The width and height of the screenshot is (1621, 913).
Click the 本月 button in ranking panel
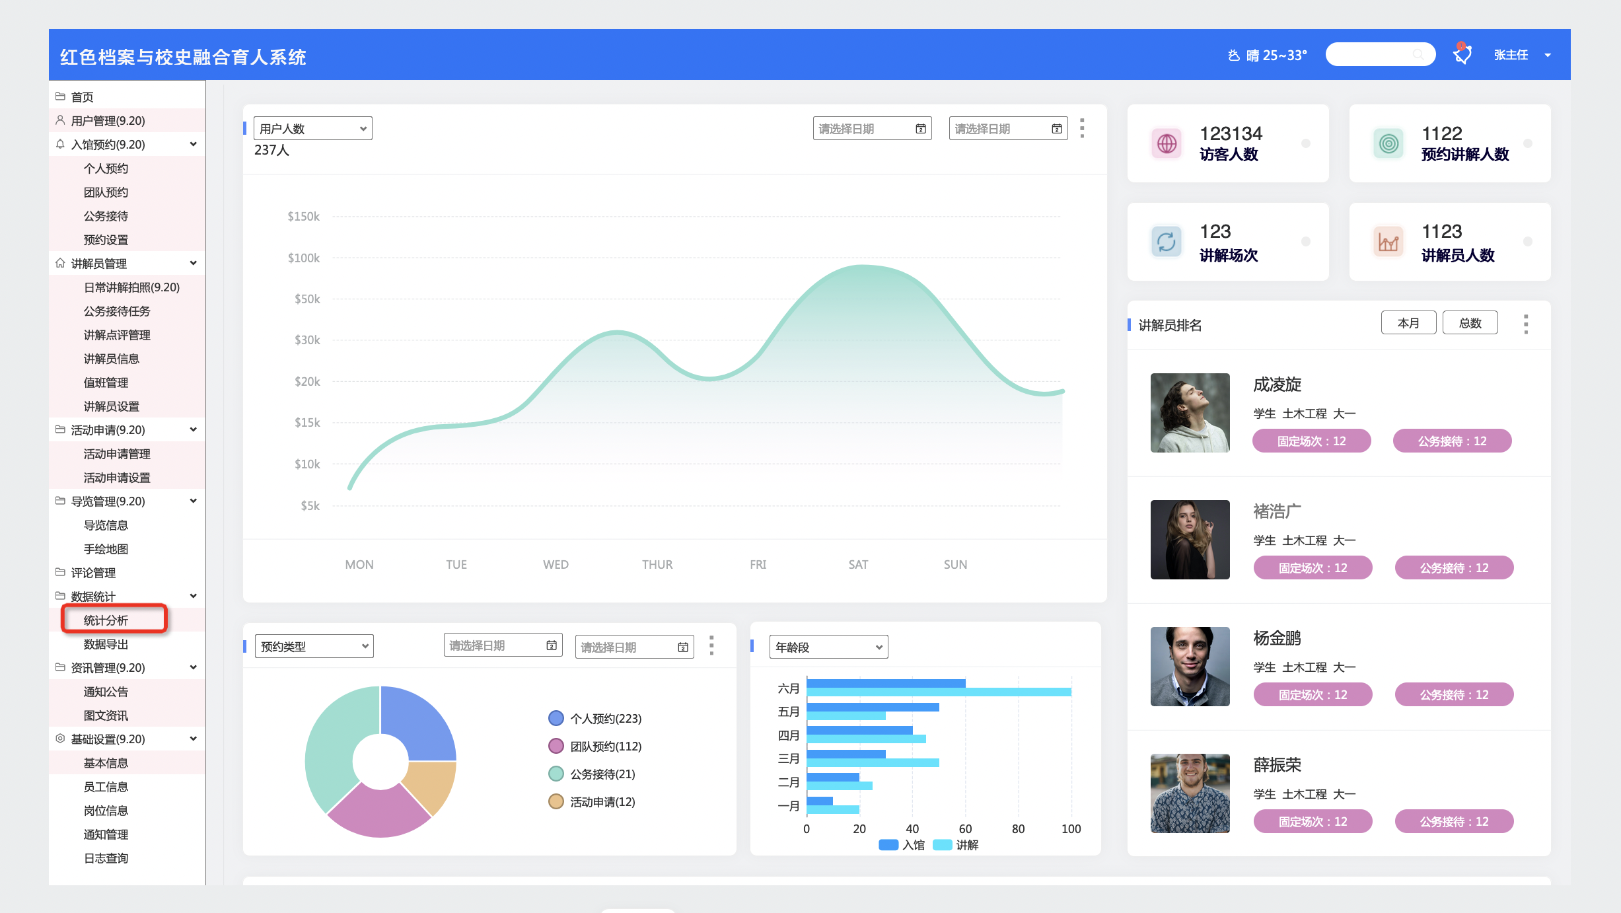(1408, 323)
